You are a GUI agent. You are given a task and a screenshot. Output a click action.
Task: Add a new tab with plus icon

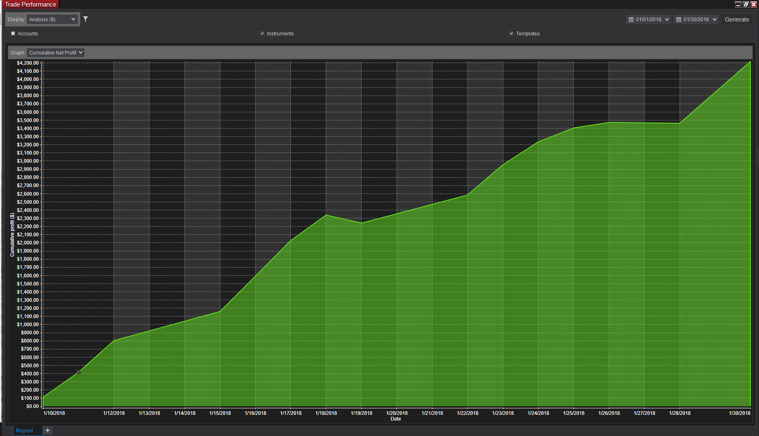[x=48, y=430]
